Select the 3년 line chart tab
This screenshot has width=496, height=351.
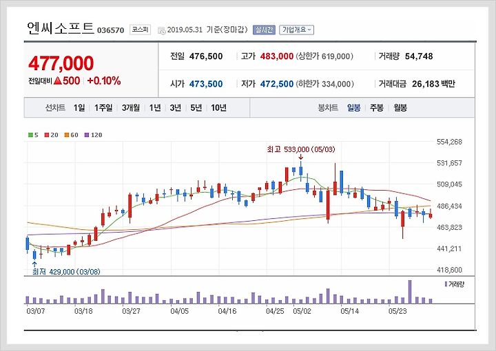pyautogui.click(x=175, y=108)
